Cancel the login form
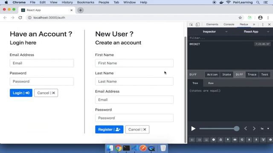 pos(46,93)
